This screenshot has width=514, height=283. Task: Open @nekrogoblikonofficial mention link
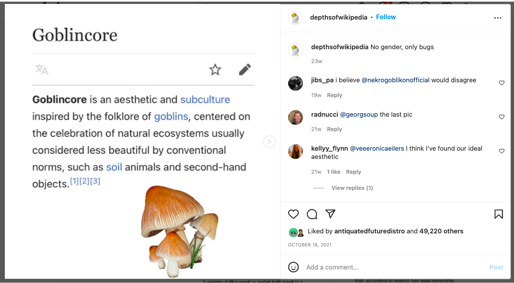pyautogui.click(x=395, y=80)
